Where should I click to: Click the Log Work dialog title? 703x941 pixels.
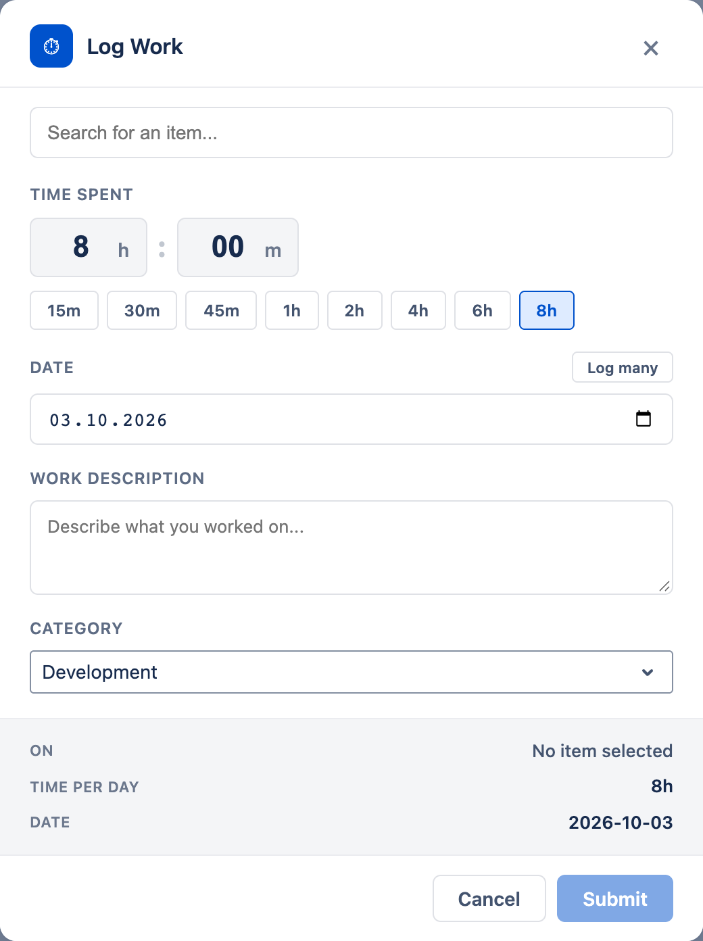(135, 47)
